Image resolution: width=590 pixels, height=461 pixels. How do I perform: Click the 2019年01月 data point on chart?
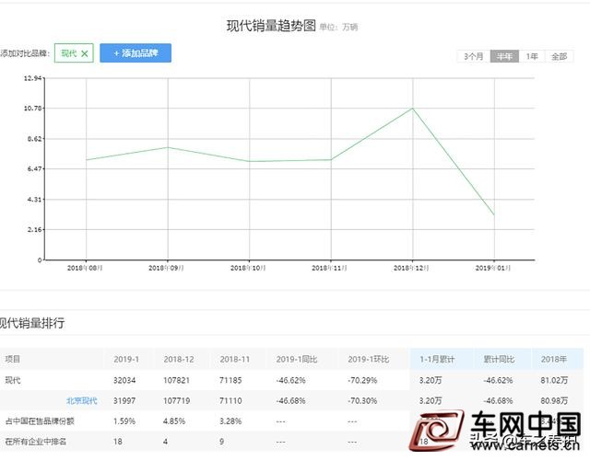click(x=494, y=215)
